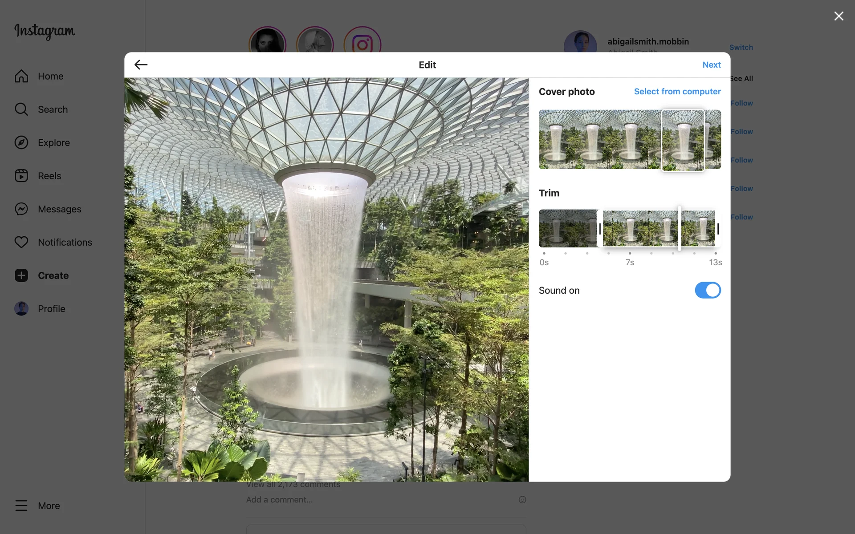Click Next to continue posting
Viewport: 855px width, 534px height.
711,65
